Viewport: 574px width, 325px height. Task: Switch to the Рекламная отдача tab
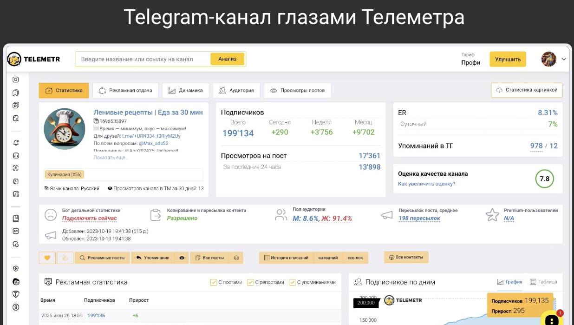click(125, 90)
